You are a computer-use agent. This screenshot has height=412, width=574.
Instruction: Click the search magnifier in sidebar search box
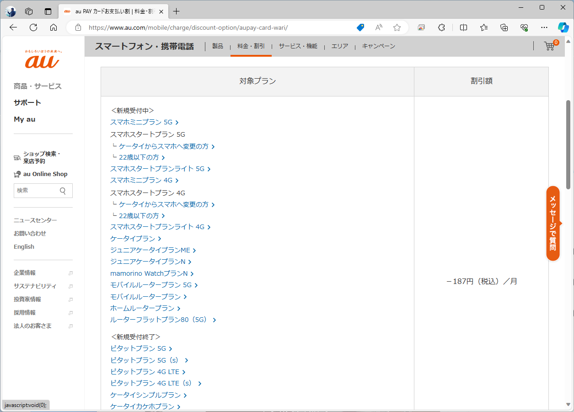[63, 190]
